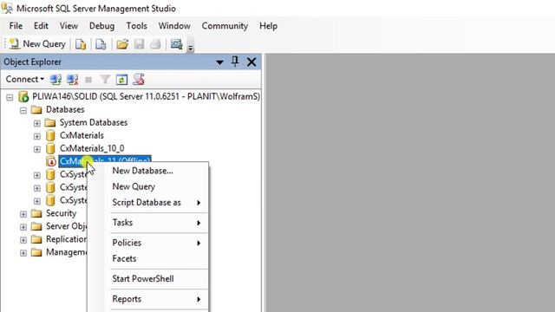This screenshot has height=312, width=555.
Task: Click the Database Engine Query icon
Action: (x=81, y=44)
